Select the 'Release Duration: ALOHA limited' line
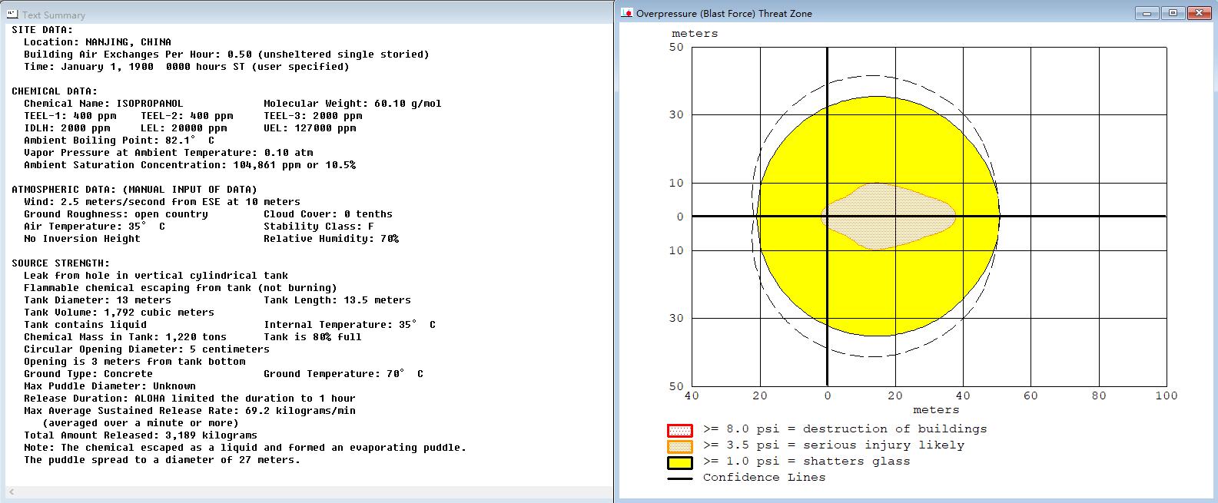 click(x=190, y=399)
